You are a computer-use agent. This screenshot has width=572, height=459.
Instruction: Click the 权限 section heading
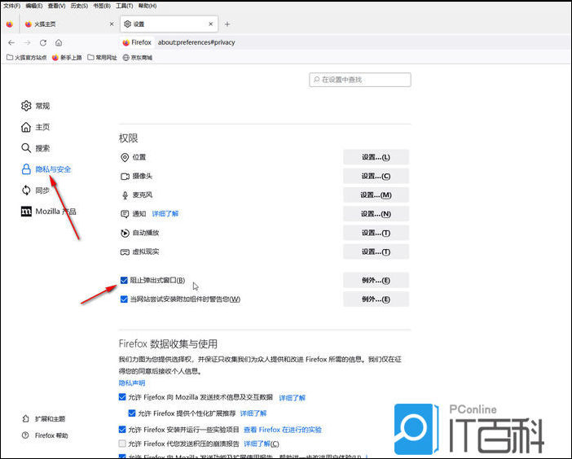pos(129,138)
